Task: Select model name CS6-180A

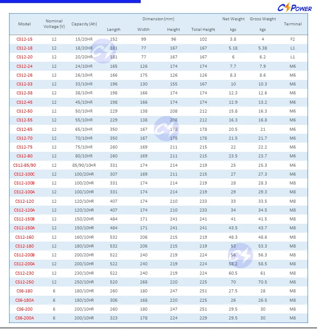Action: click(x=25, y=300)
